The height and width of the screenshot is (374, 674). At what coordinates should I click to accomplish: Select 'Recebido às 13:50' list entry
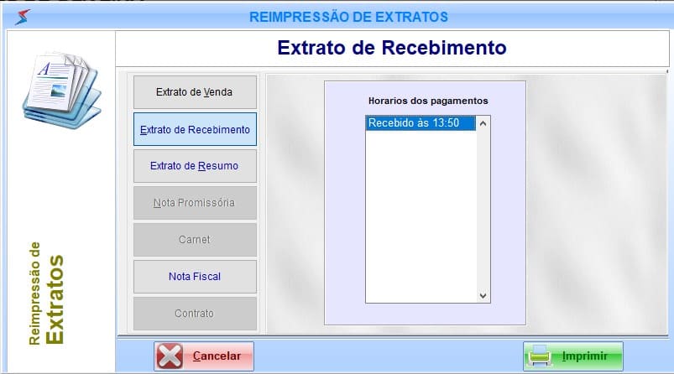[x=421, y=123]
